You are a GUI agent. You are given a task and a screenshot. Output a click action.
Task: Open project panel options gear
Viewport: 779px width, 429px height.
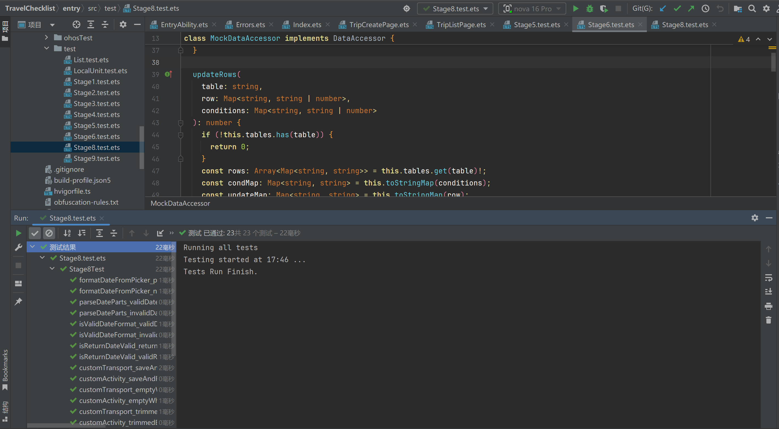[x=123, y=24]
